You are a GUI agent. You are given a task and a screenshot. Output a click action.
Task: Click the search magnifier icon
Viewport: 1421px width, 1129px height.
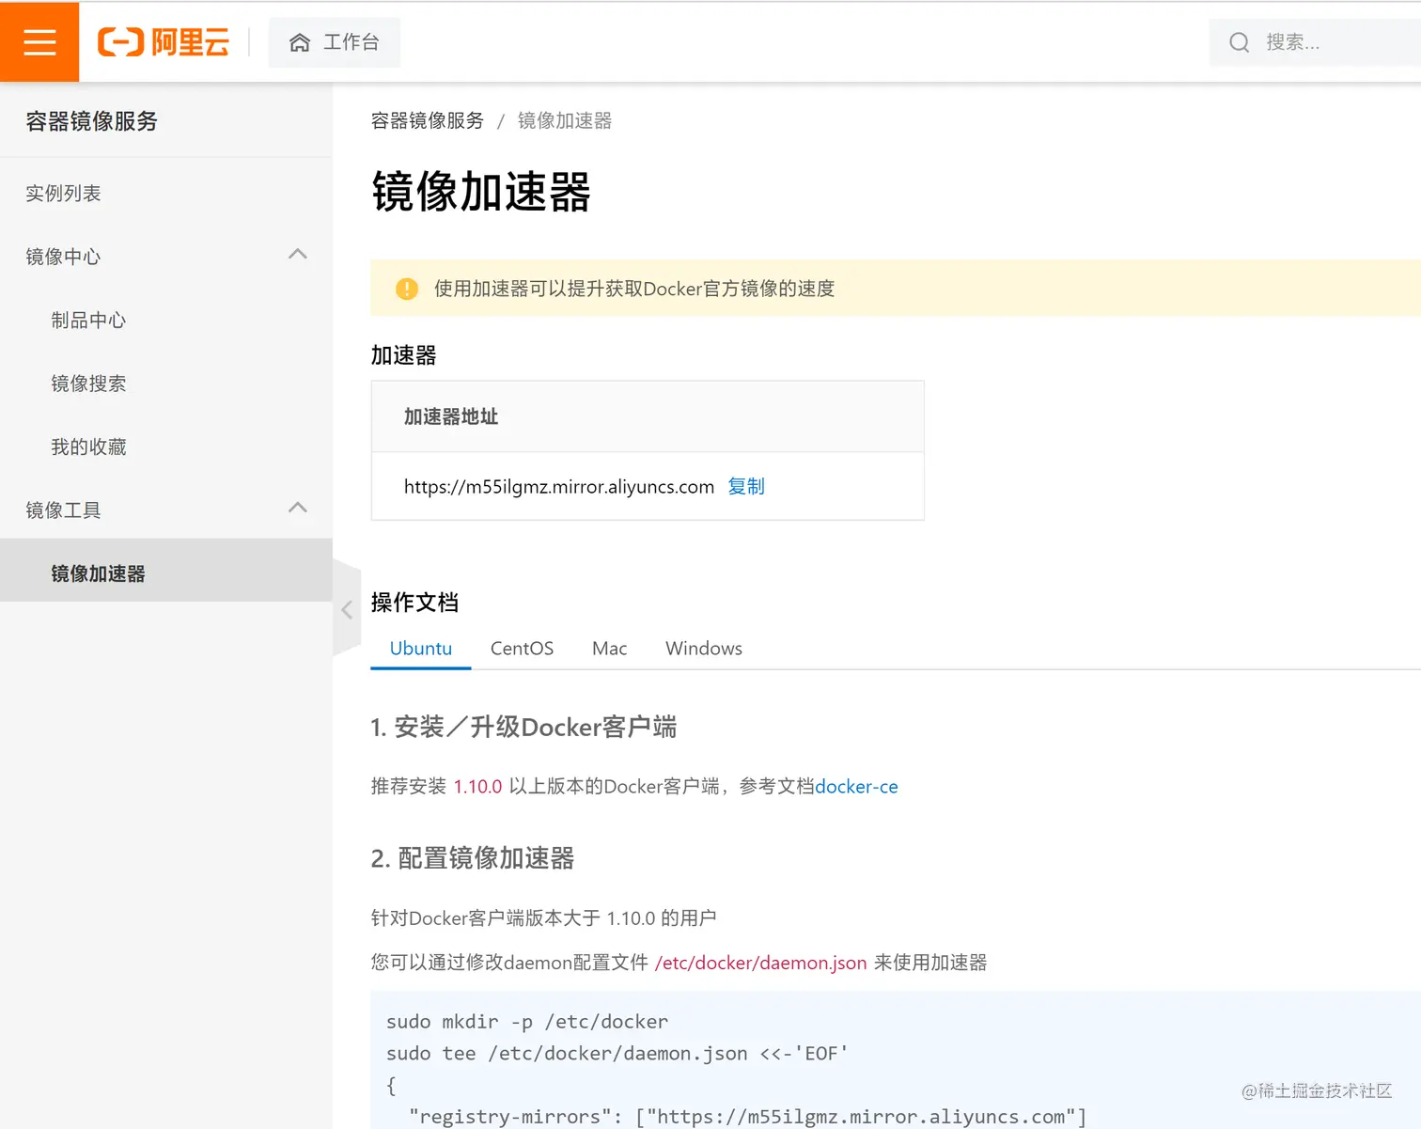(1240, 42)
